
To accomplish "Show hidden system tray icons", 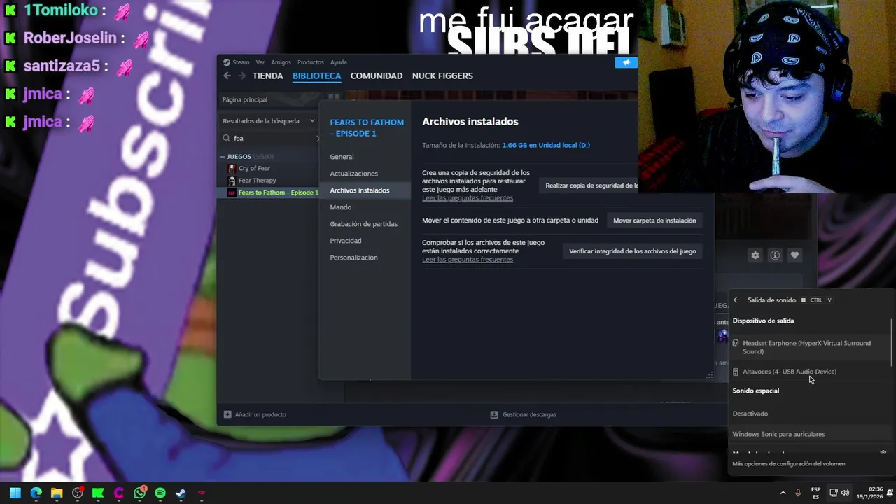I will 783,493.
